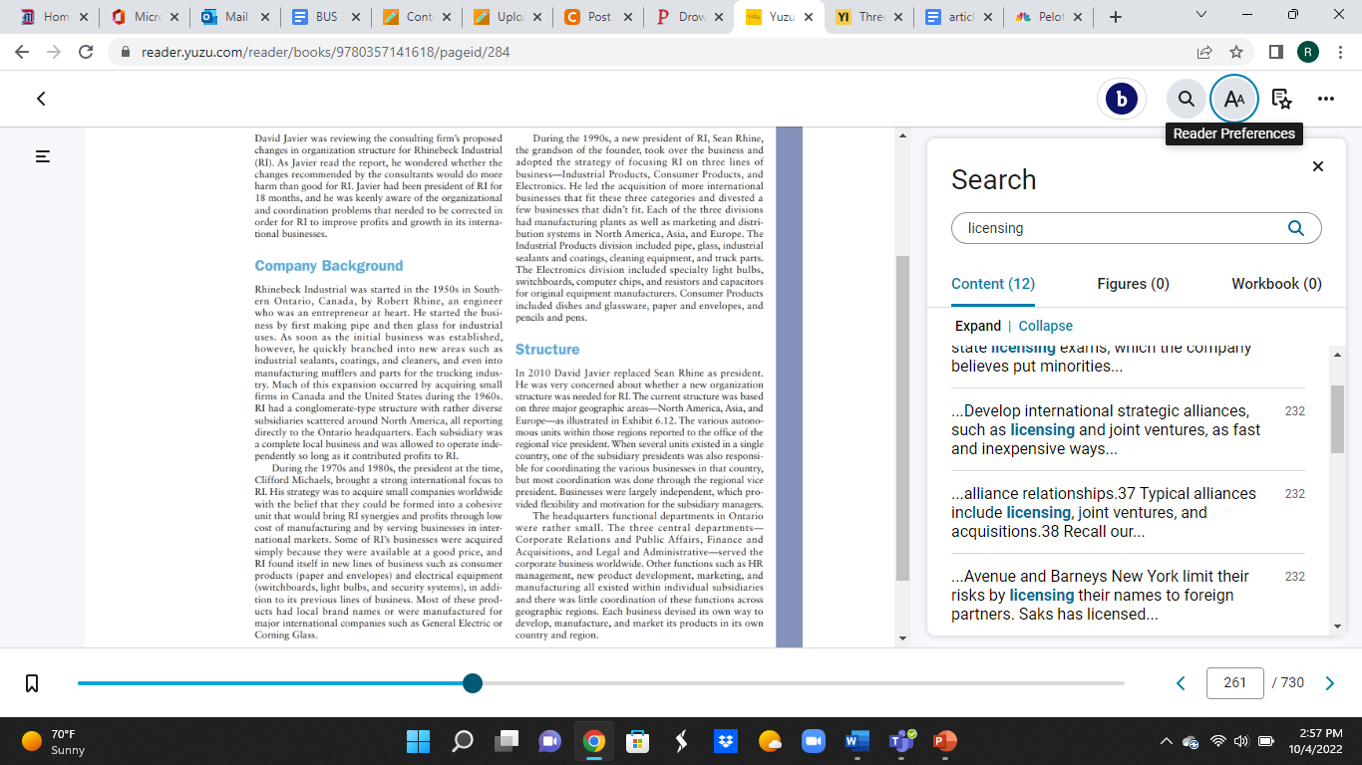This screenshot has height=765, width=1362.
Task: Click the search results scroll down arrow
Action: click(x=1337, y=627)
